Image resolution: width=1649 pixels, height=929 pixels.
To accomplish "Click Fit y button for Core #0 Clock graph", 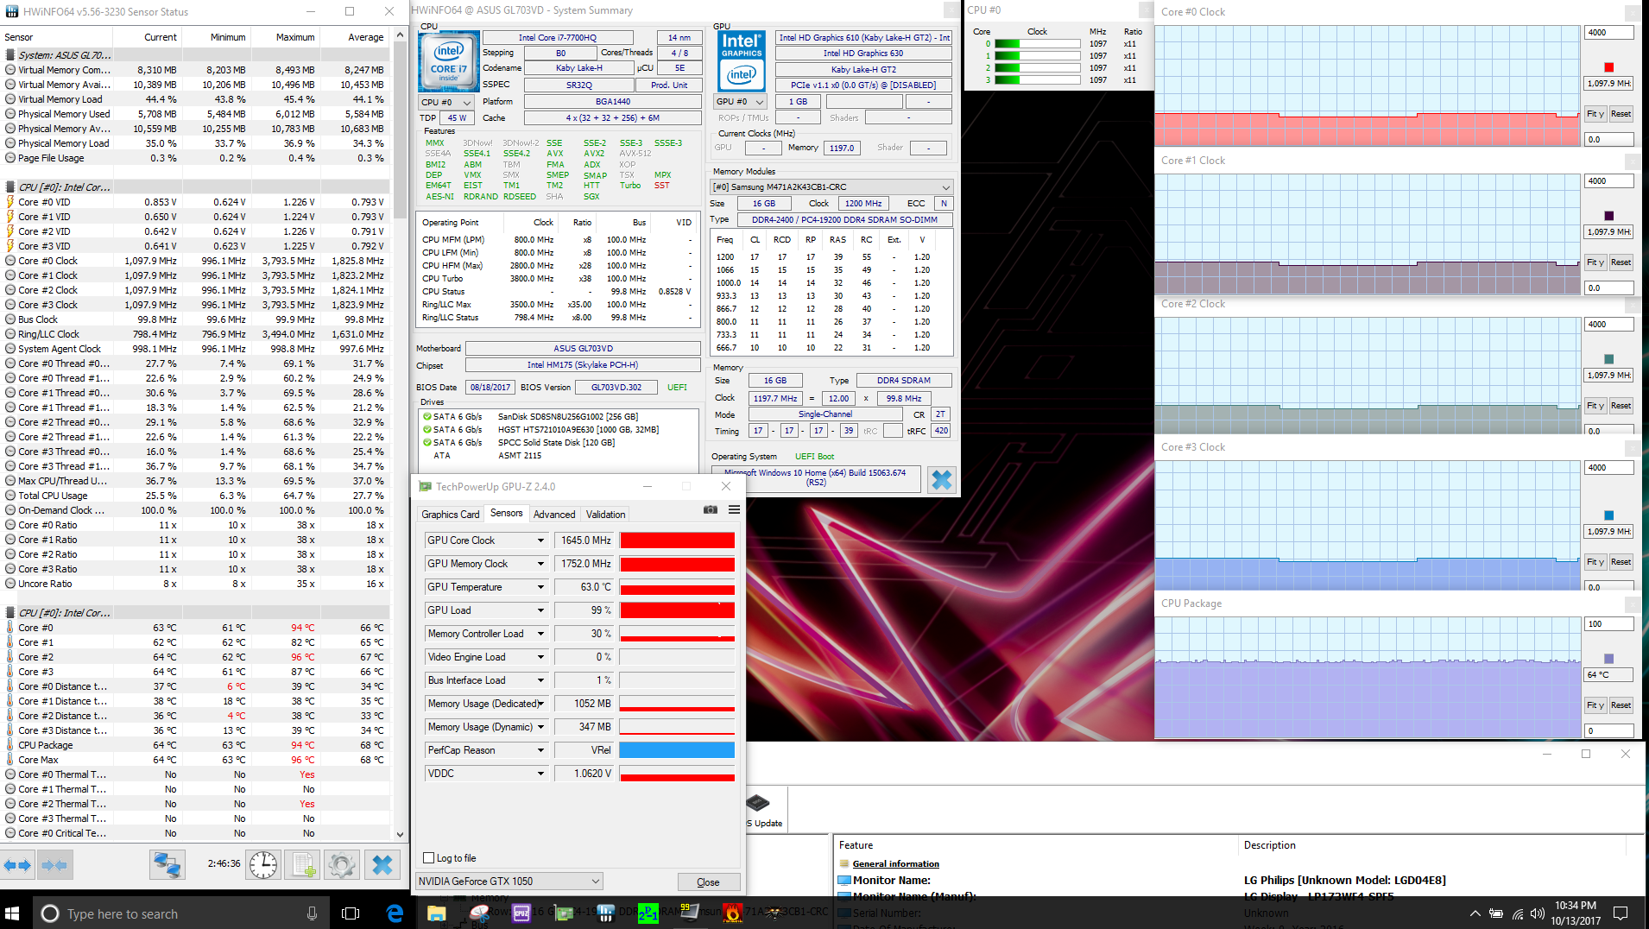I will pyautogui.click(x=1595, y=114).
